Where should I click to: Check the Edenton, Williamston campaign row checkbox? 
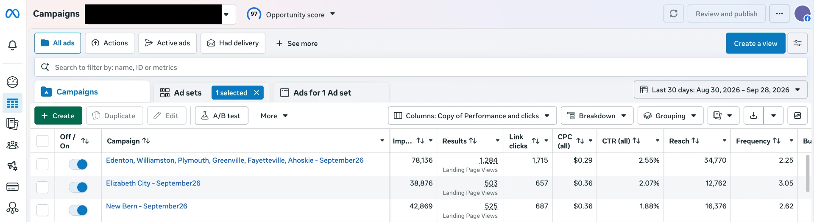(x=42, y=164)
